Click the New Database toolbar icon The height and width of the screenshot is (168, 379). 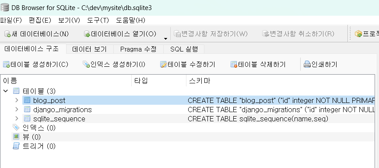[x=7, y=34]
